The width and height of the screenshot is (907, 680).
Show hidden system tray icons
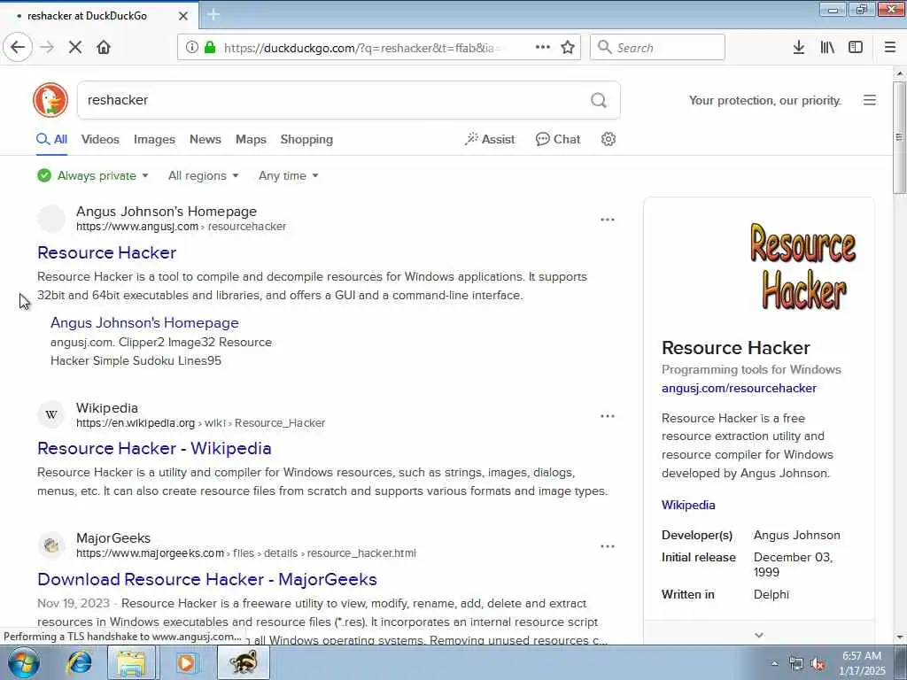[774, 664]
